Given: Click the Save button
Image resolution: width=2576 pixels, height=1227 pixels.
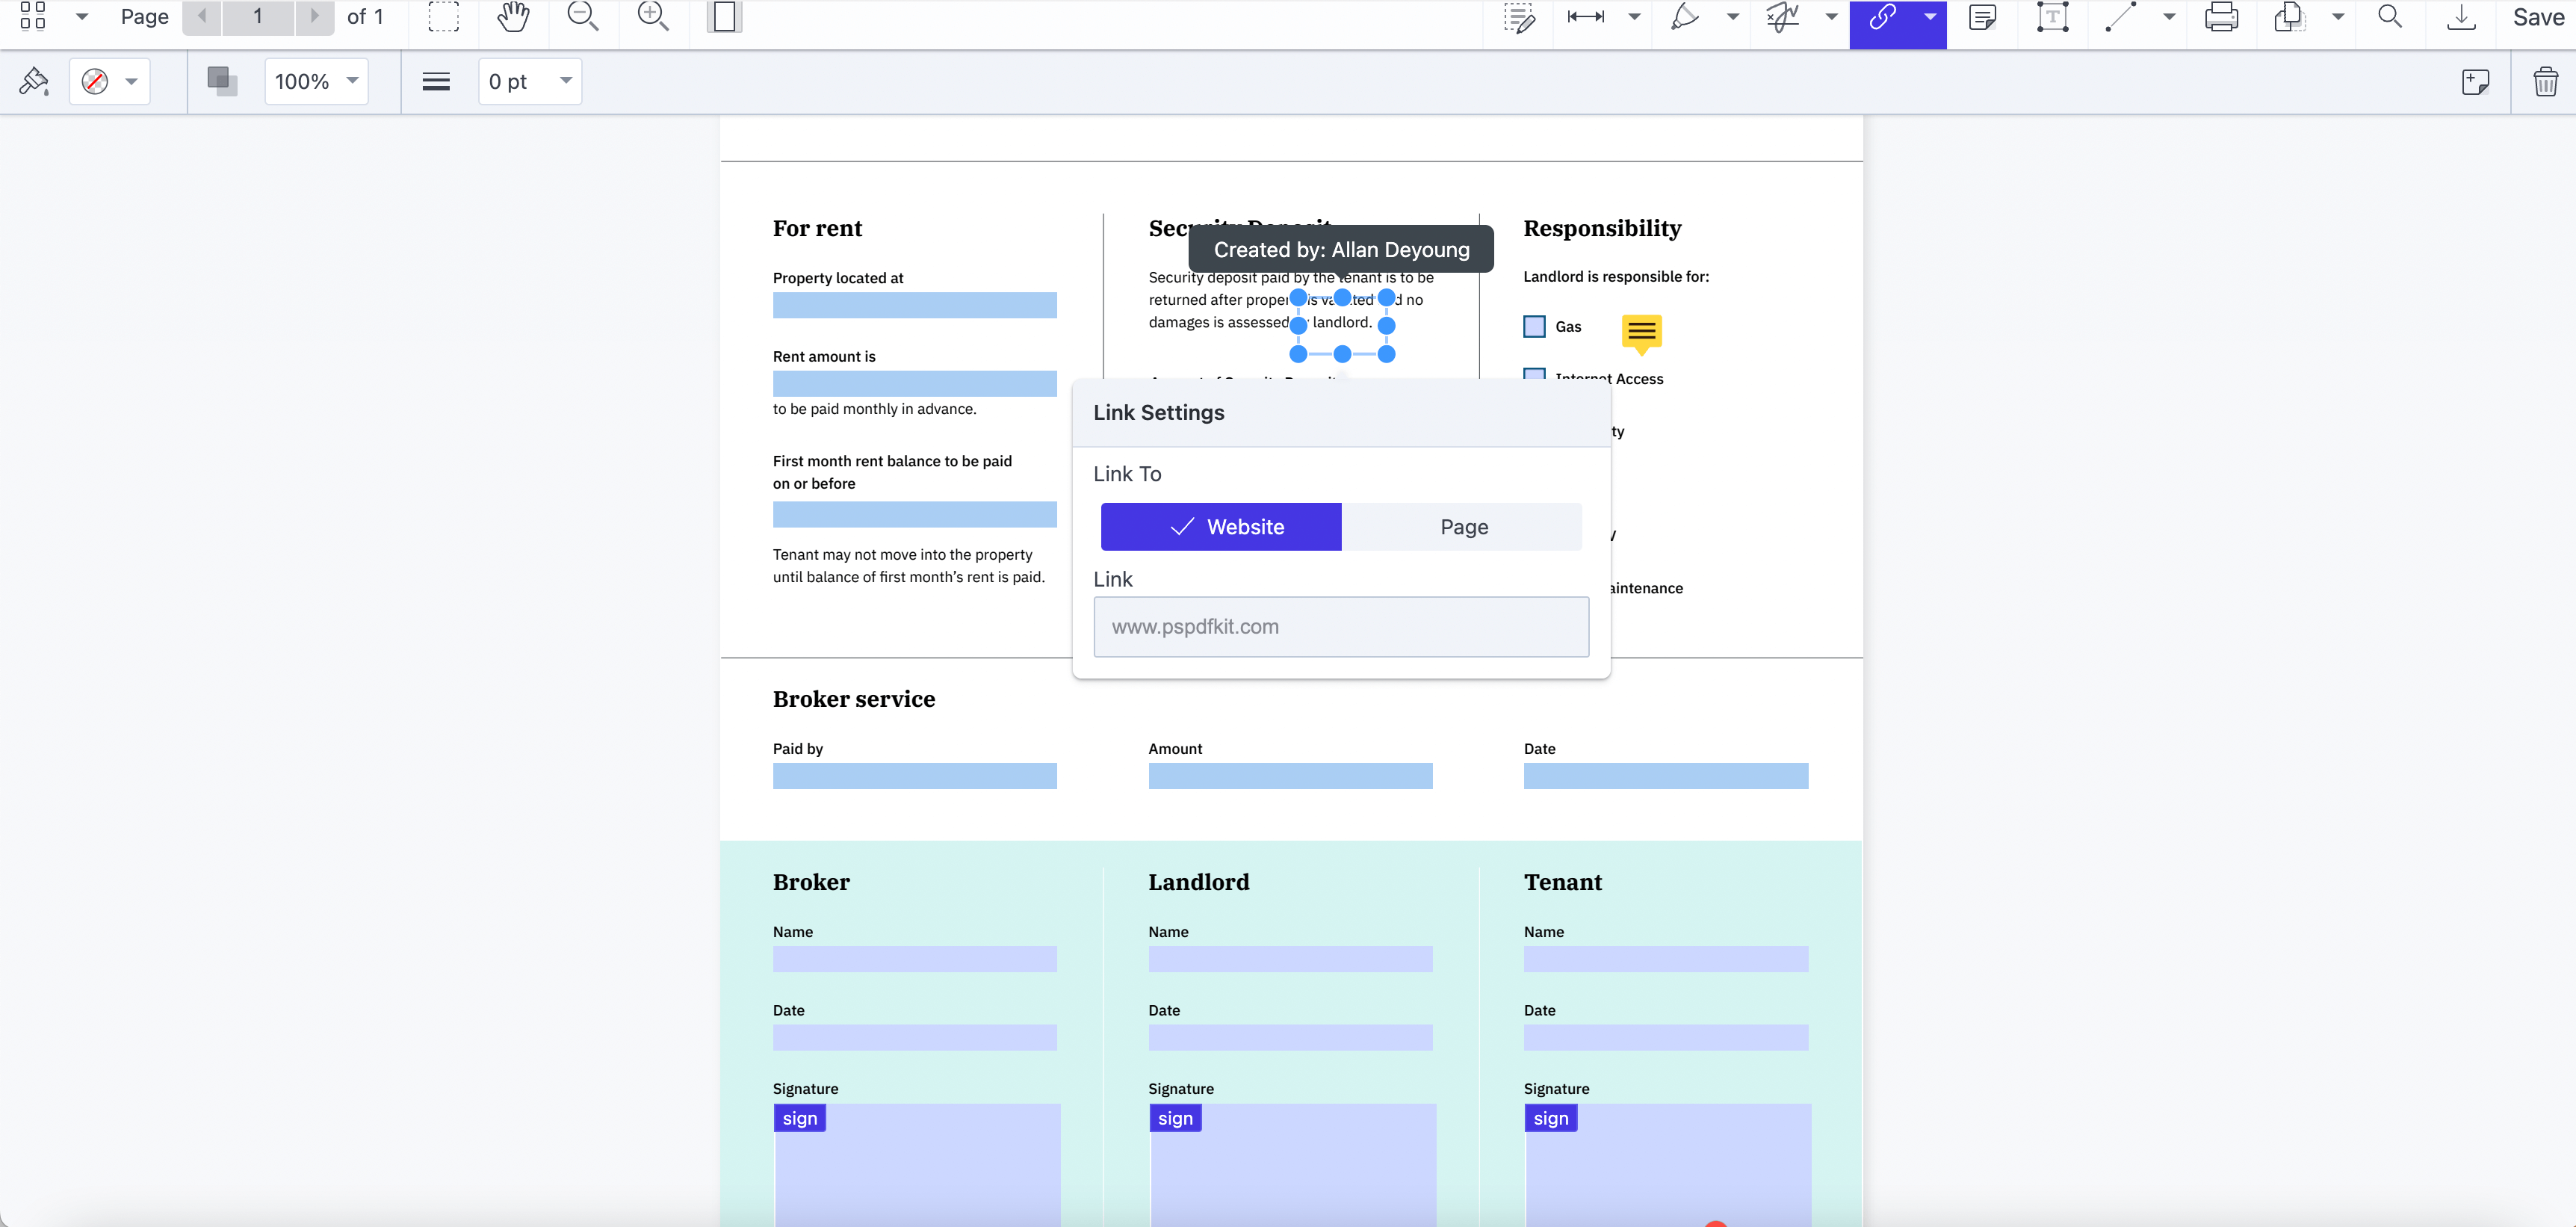Looking at the screenshot, I should [x=2538, y=17].
